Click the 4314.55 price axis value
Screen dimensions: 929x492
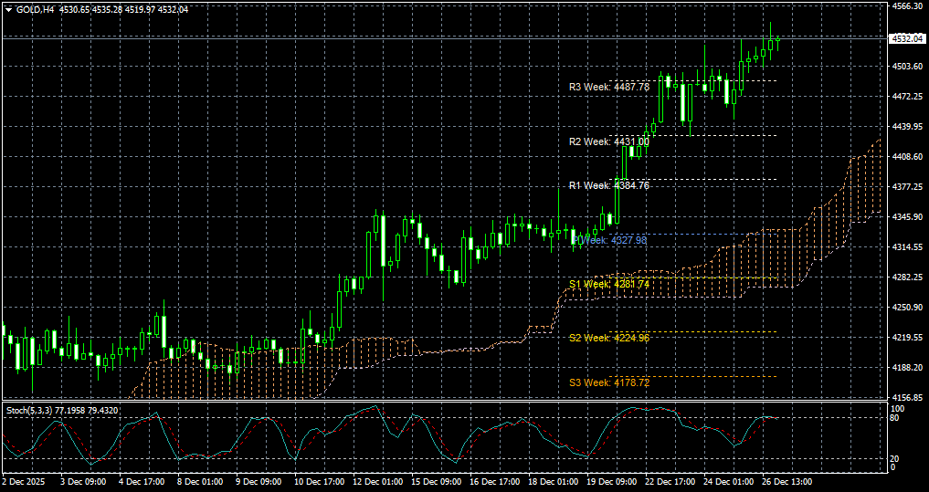[x=906, y=246]
